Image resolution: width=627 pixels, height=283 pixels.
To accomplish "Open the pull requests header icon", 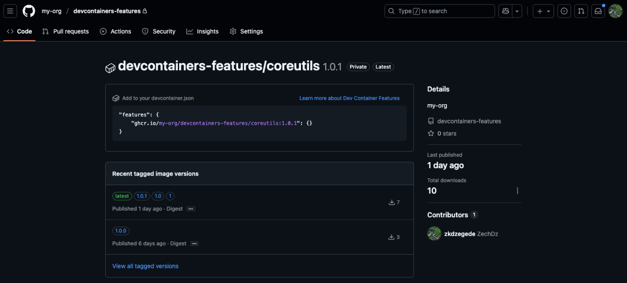I will pyautogui.click(x=581, y=11).
